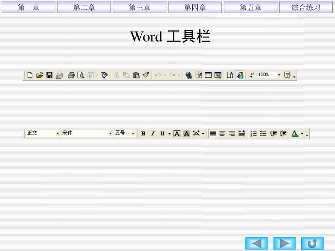Save the document with the floppy disk icon
335x251 pixels.
[x=50, y=75]
